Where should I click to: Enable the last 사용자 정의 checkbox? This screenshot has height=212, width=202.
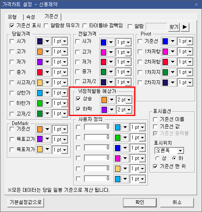(x=78, y=179)
